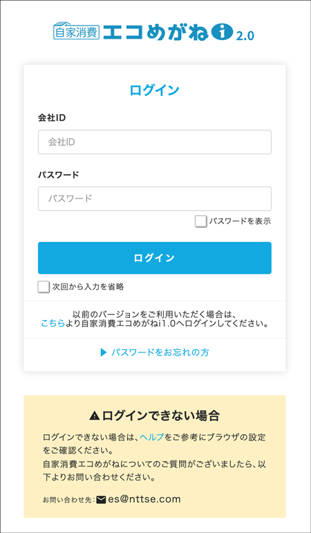
Task: Click the 2.0 version label in logo
Action: (x=245, y=37)
